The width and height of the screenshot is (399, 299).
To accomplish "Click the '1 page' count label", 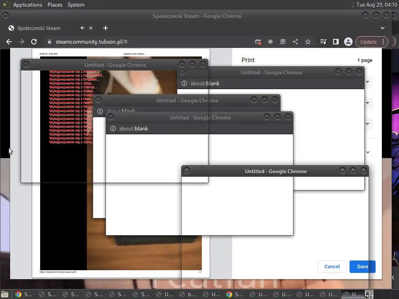I will 365,60.
